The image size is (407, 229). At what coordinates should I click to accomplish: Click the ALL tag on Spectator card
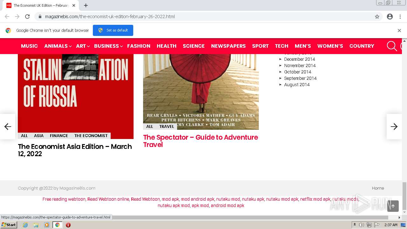click(x=149, y=127)
